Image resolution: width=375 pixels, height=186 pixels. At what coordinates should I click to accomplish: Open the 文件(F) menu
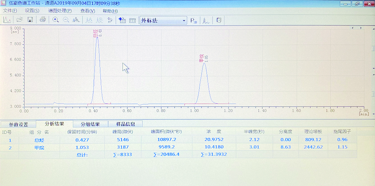pos(10,11)
